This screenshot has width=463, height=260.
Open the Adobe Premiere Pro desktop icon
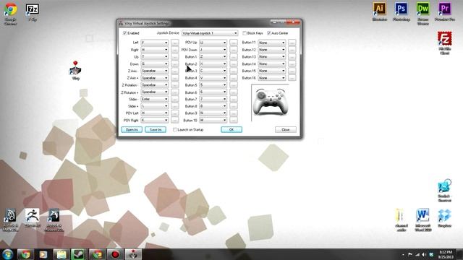pos(445,12)
